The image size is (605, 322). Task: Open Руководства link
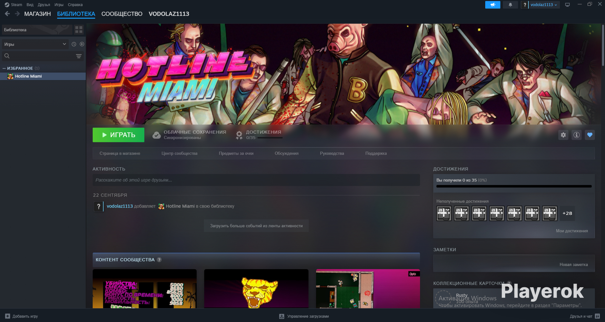(x=332, y=153)
